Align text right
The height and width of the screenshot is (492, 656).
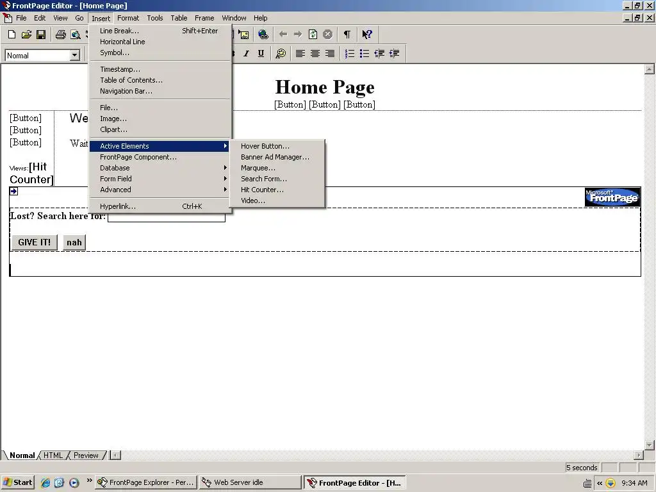pyautogui.click(x=330, y=54)
